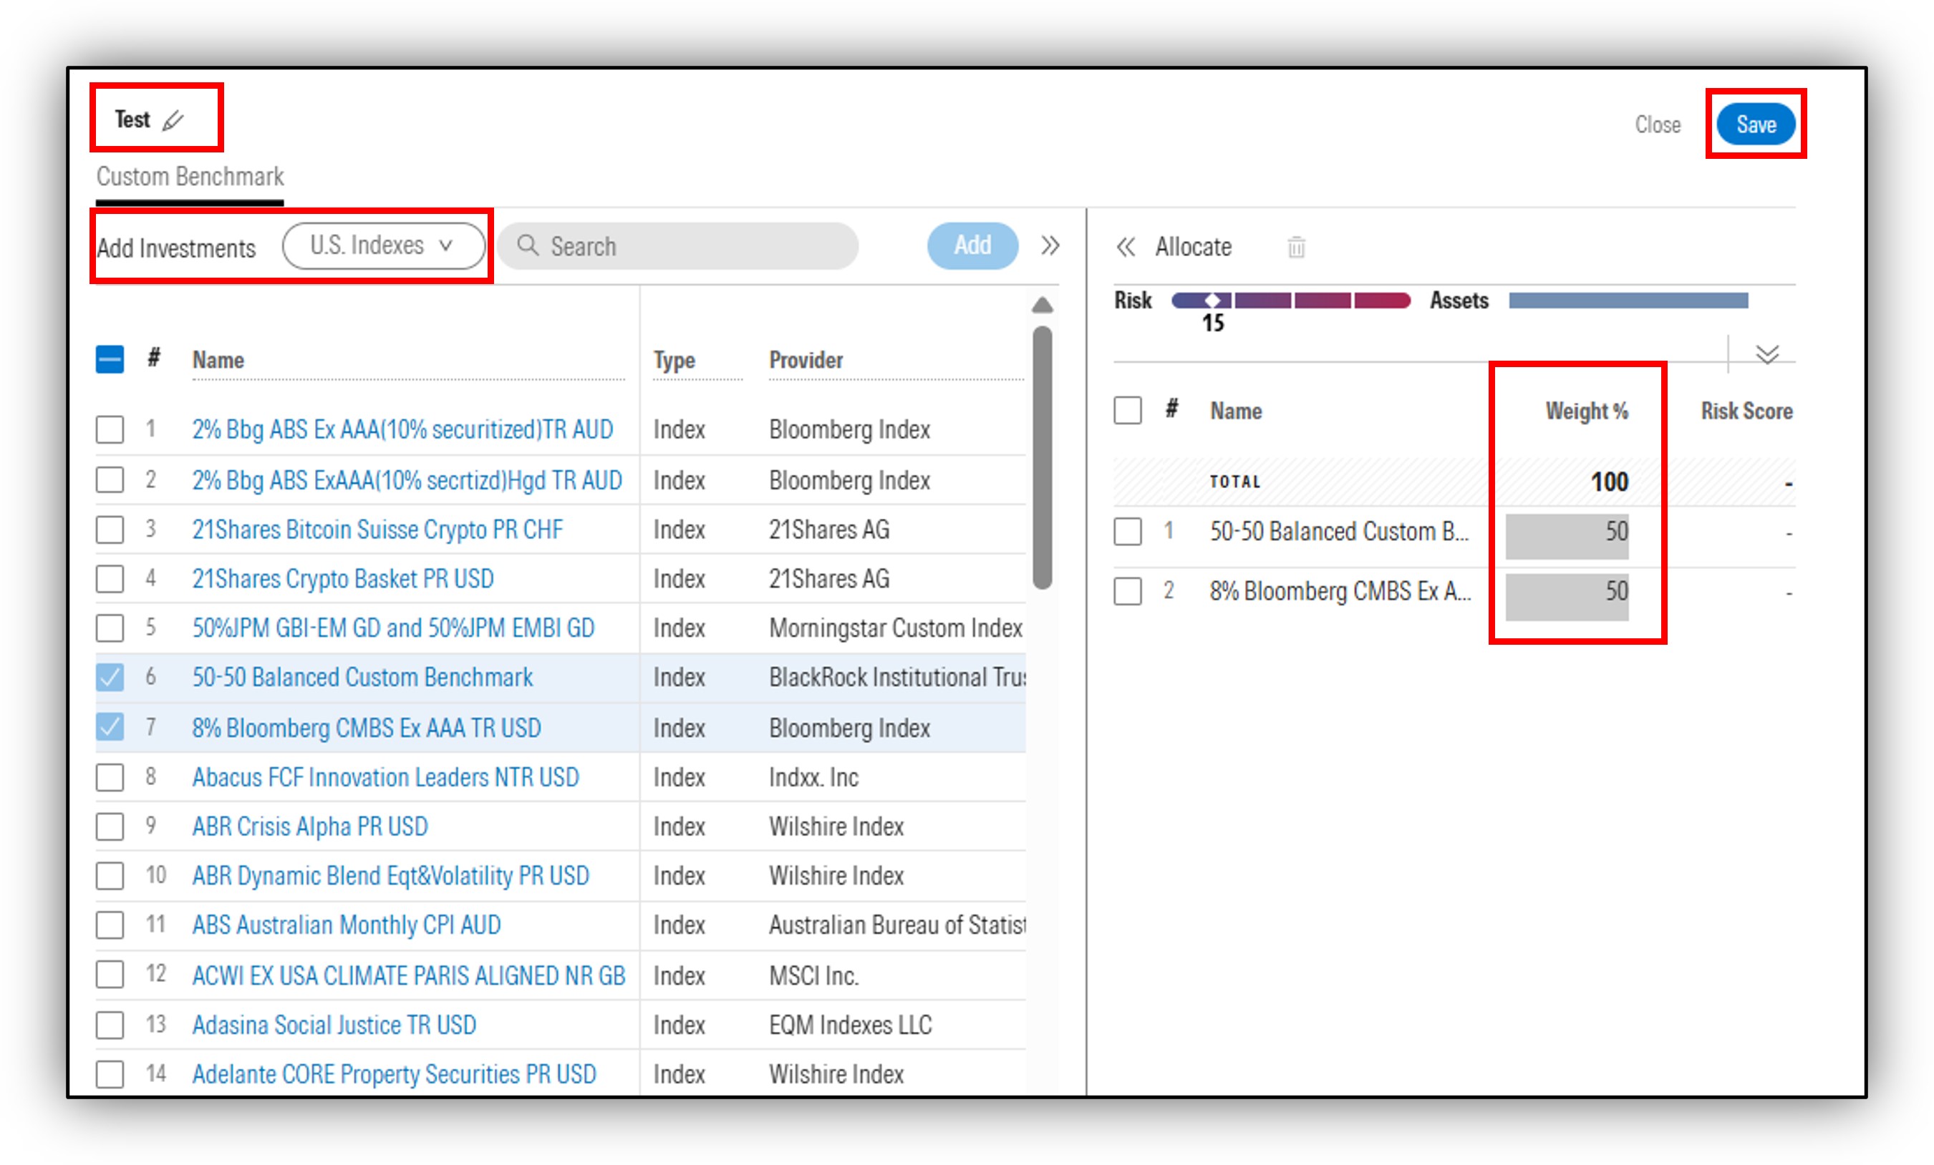Image resolution: width=1934 pixels, height=1165 pixels.
Task: Open the ABR Crisis Alpha PR USD link
Action: tap(310, 826)
